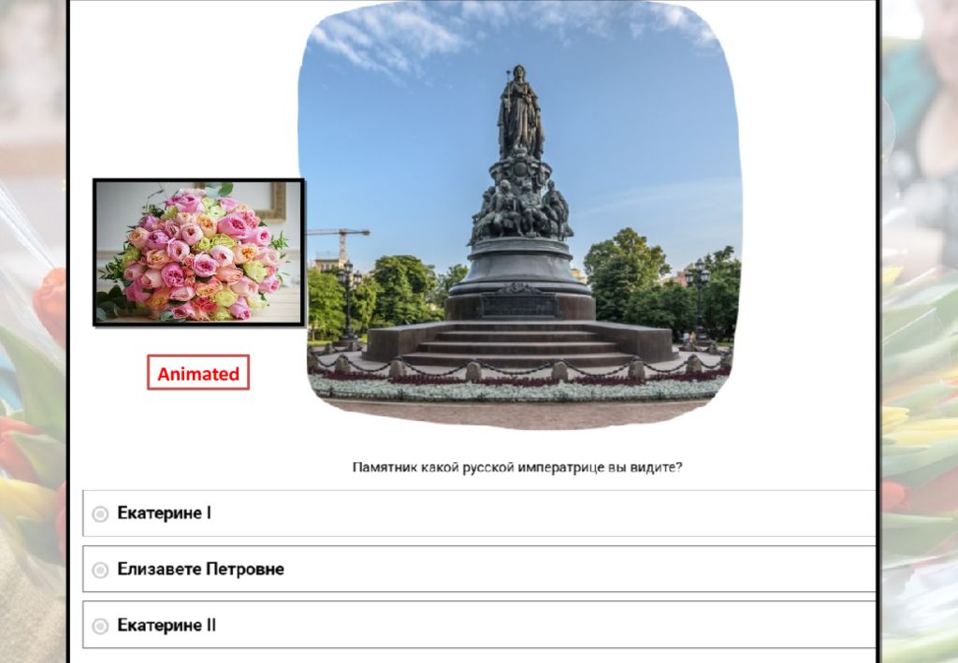
Task: Click the monument's stone staircase
Action: [x=519, y=345]
